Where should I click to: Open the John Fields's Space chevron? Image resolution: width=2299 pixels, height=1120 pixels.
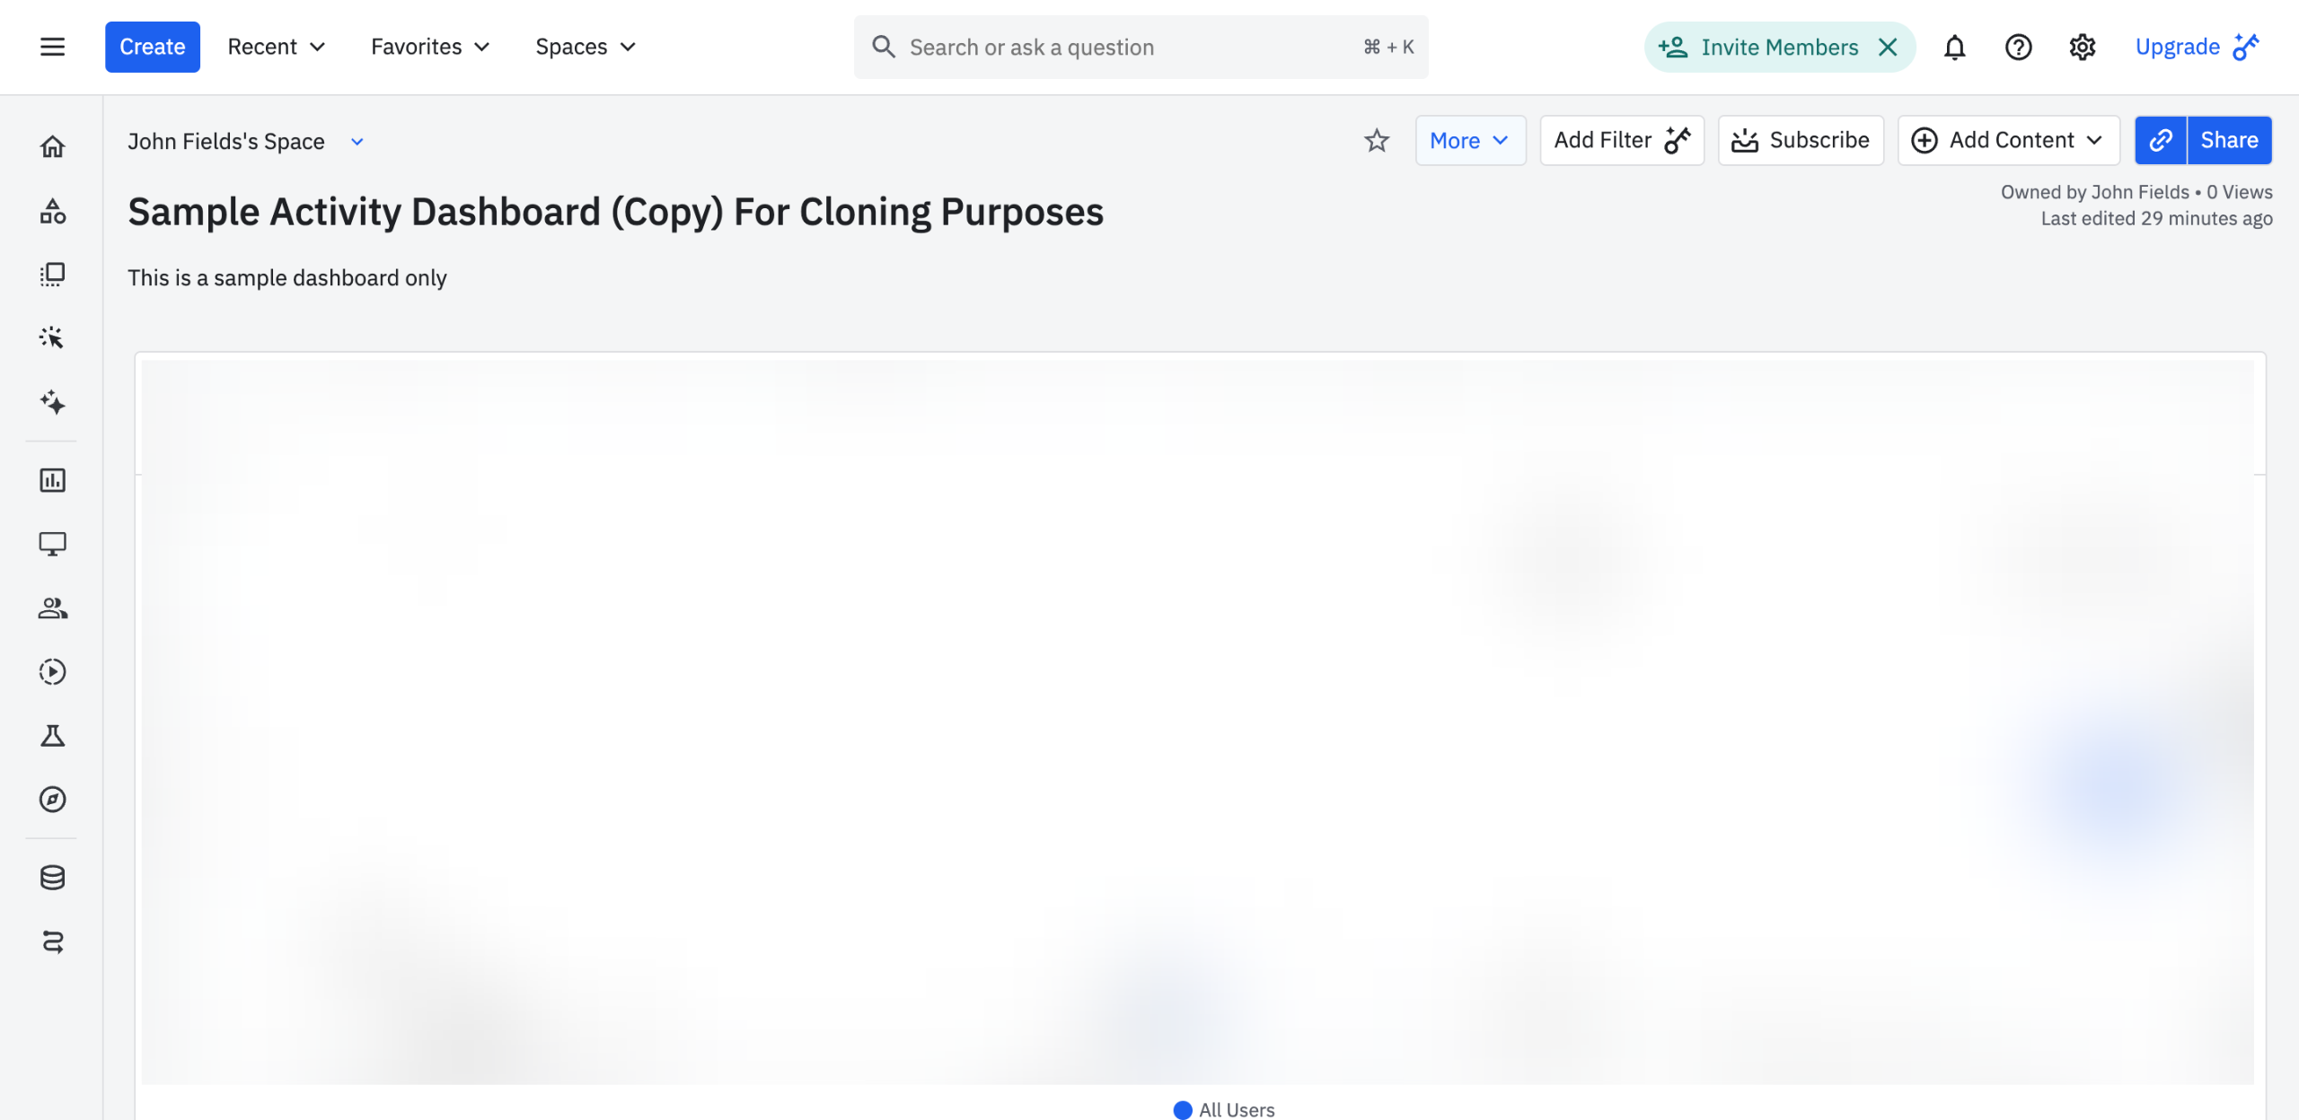coord(357,142)
